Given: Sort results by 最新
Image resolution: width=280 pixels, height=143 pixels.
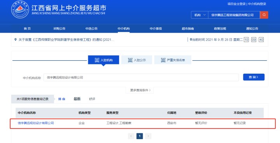Looking at the screenshot, I should coord(77,99).
